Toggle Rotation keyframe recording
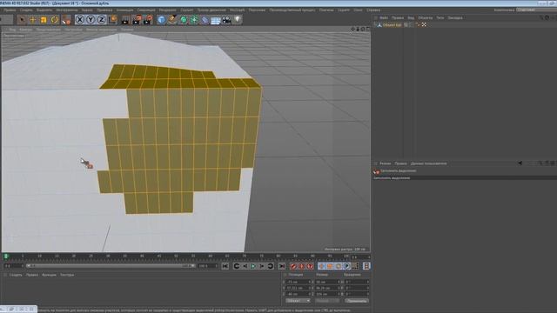Image resolution: width=557 pixels, height=313 pixels. click(x=339, y=266)
